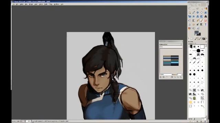Click the brushes scrollbar up arrow
The height and width of the screenshot is (123, 220).
[206, 46]
